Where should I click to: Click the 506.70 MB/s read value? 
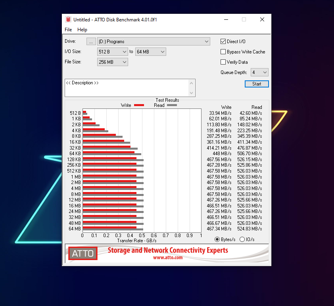tap(250, 154)
